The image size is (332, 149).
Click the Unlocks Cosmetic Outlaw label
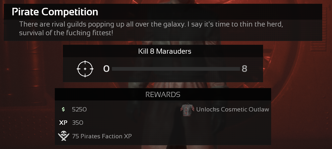[232, 109]
